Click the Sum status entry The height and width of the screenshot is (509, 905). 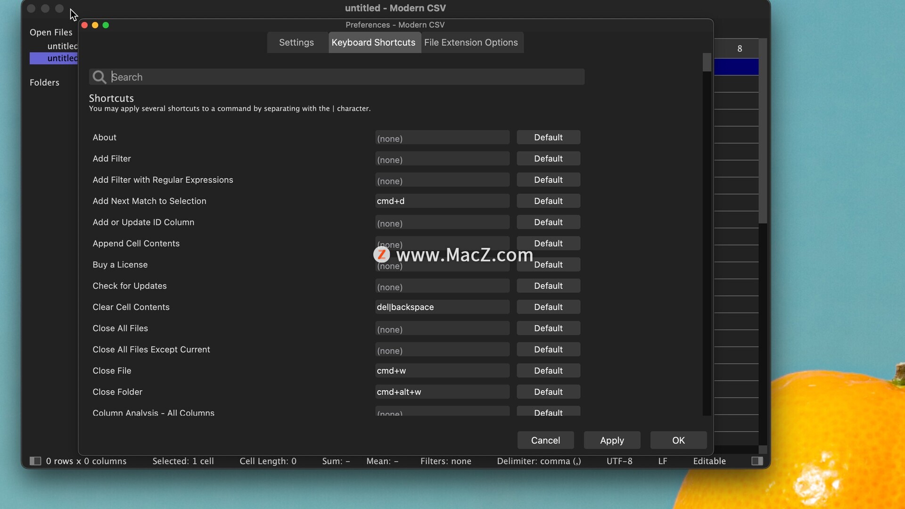click(x=336, y=461)
